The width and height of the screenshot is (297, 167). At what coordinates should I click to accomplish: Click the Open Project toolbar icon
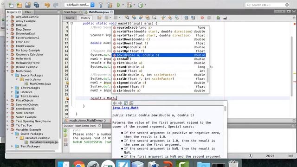tap(28, 5)
